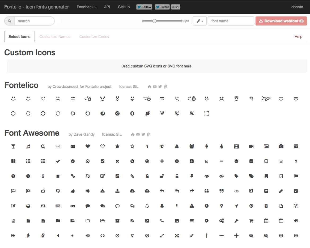Select the pushpin icon
The width and height of the screenshot is (310, 248).
[x=192, y=176]
